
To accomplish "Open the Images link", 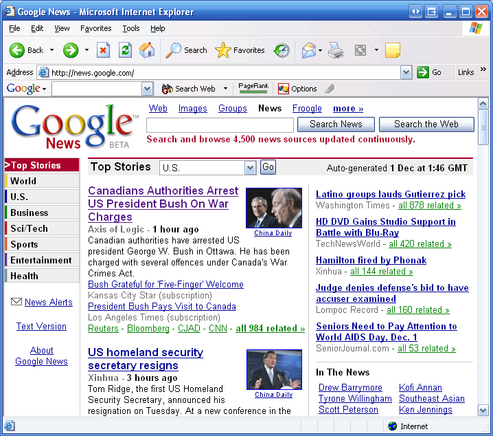I will click(x=193, y=108).
